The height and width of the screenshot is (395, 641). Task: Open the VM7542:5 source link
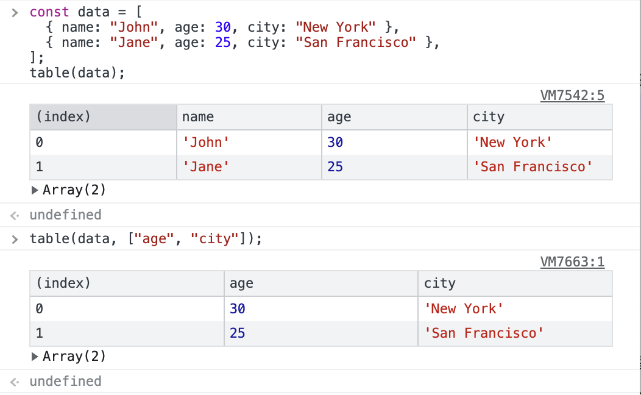572,96
